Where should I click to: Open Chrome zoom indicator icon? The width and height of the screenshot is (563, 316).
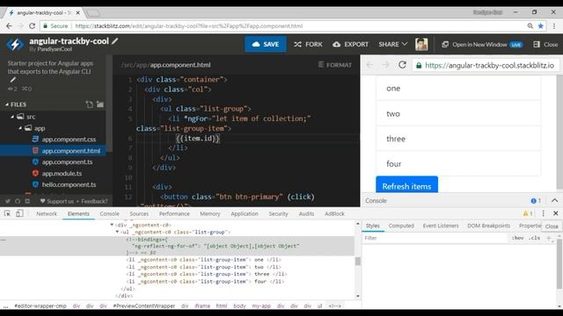coord(530,25)
